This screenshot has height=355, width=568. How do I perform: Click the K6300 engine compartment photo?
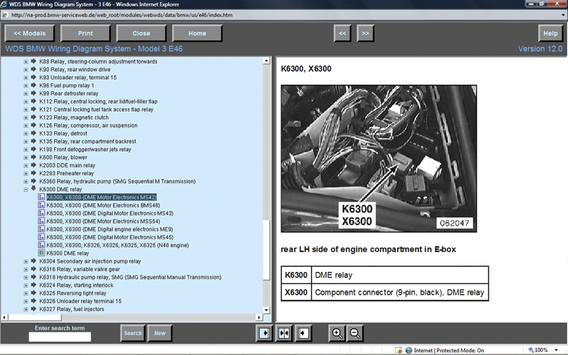[379, 158]
